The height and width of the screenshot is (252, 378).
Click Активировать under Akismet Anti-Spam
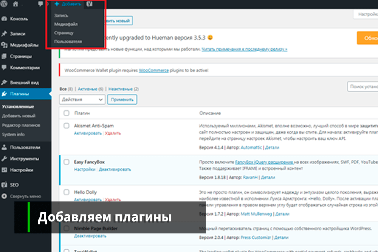click(88, 133)
